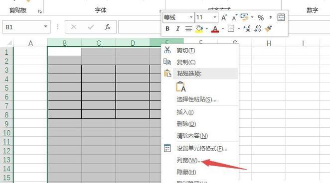Click the Format Painter brush icon
The height and width of the screenshot is (183, 330).
(x=268, y=28)
